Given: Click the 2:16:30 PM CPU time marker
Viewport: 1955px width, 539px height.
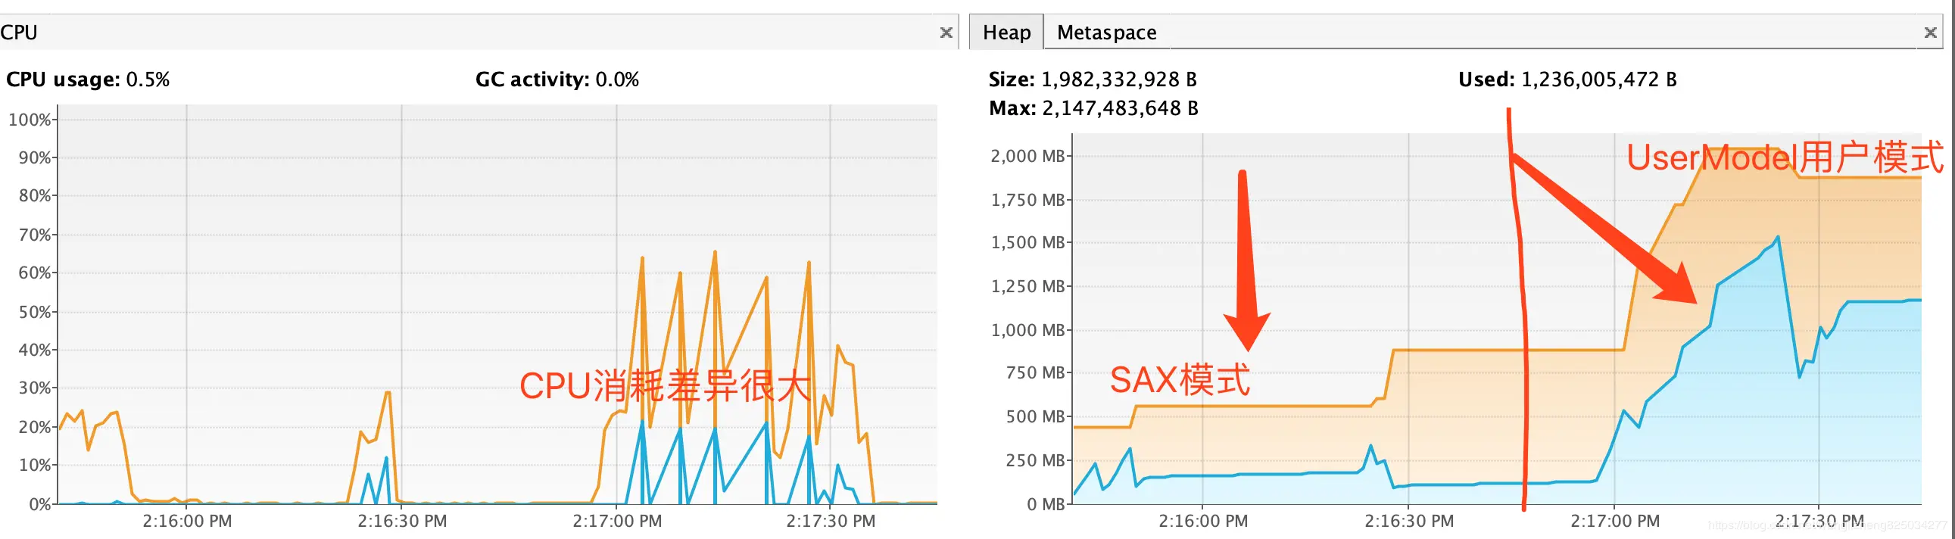Looking at the screenshot, I should click(x=402, y=522).
